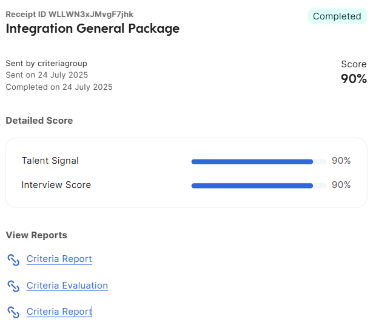The height and width of the screenshot is (328, 373).
Task: Click the overall 90% score value
Action: click(x=354, y=79)
